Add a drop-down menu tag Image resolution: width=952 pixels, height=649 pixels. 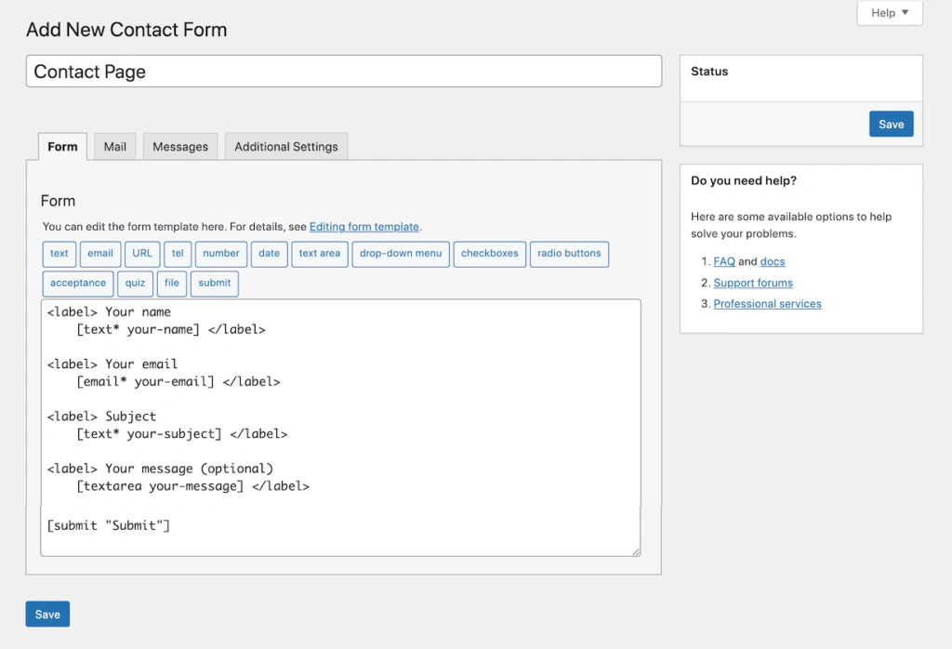(x=401, y=254)
